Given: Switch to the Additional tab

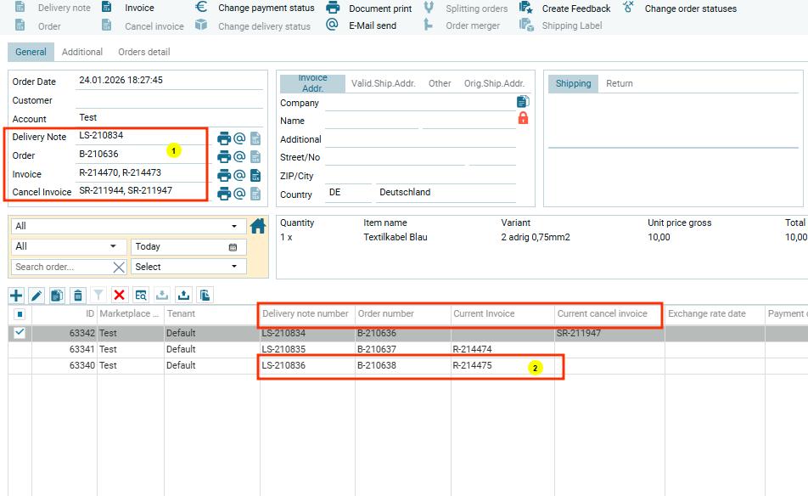Looking at the screenshot, I should 82,53.
